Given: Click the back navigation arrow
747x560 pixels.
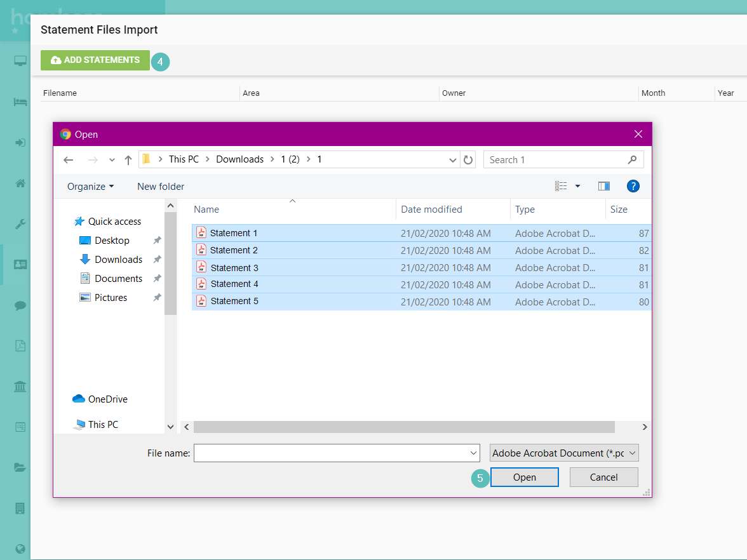Looking at the screenshot, I should (x=69, y=160).
